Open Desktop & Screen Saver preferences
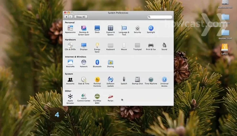 pos(84,28)
